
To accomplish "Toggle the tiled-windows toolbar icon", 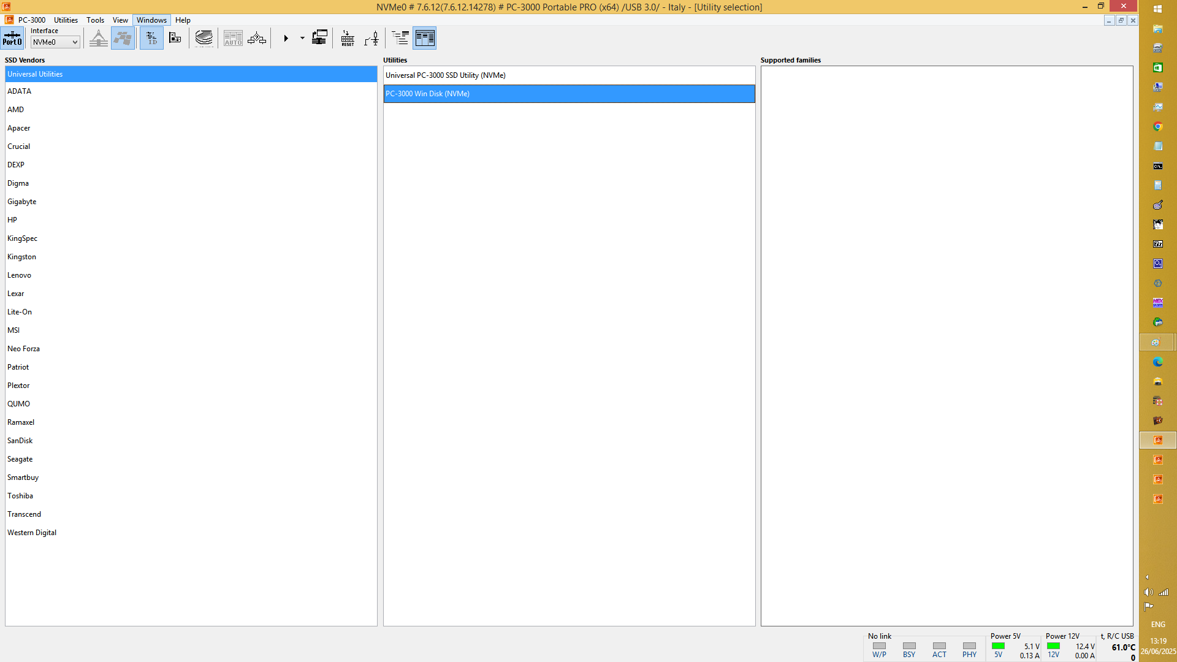I will [123, 38].
